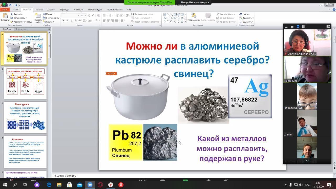Select the star shape in shapes gallery

pyautogui.click(x=182, y=22)
